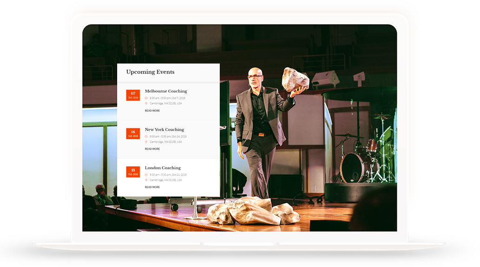Click the location pin icon for New York Coaching
The height and width of the screenshot is (267, 480).
(146, 142)
